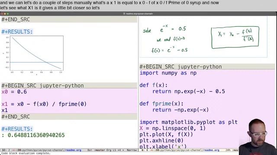
Task: Click Org major mode label in mode line
Action: point(109,150)
